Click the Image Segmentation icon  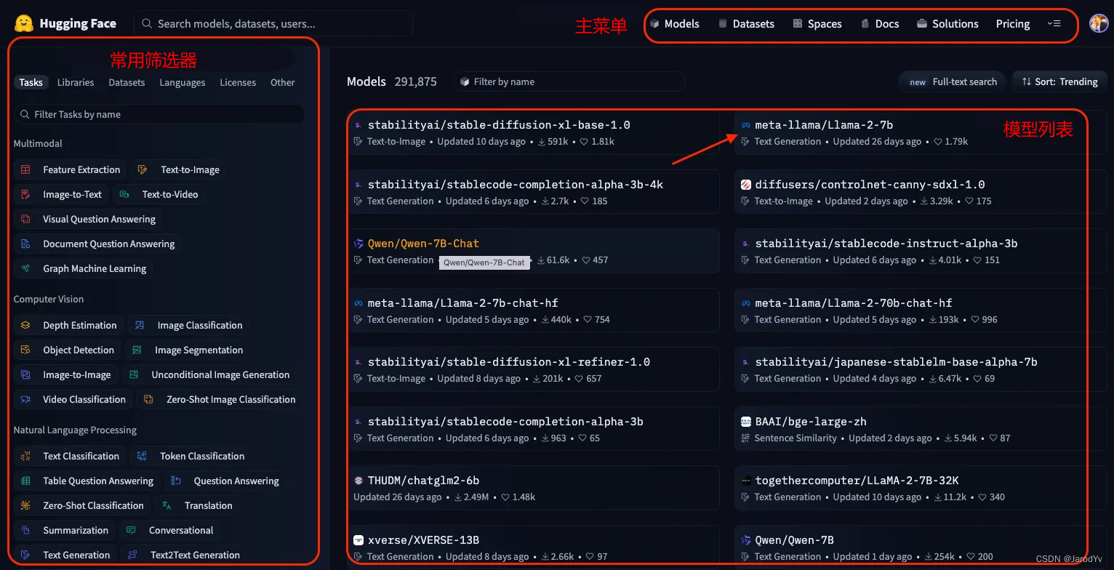137,350
